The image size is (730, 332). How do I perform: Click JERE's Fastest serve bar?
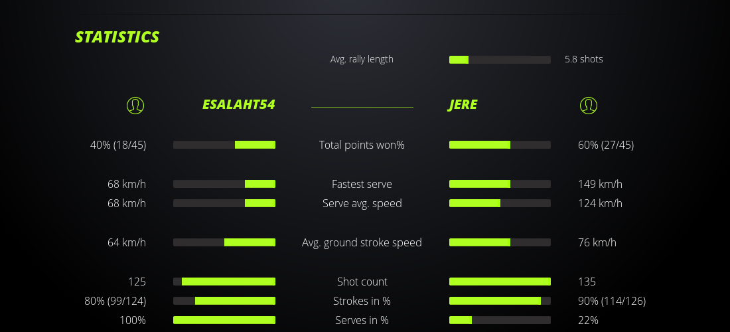pos(500,184)
